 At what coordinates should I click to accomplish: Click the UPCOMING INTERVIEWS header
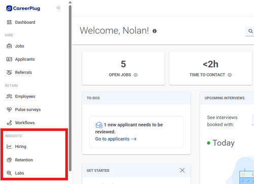225,98
